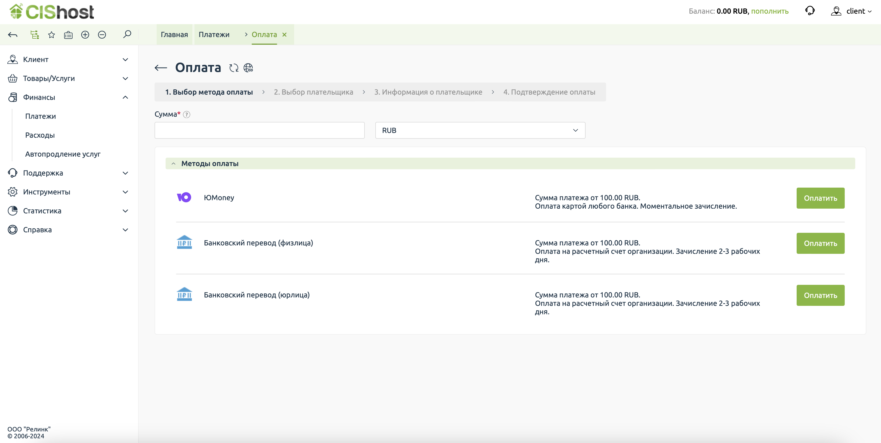Click the plus circle toolbar icon
Image resolution: width=881 pixels, height=443 pixels.
pyautogui.click(x=85, y=34)
